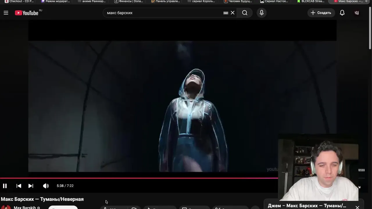
Task: Switch to the сериал Король... browser tab
Action: [202, 1]
